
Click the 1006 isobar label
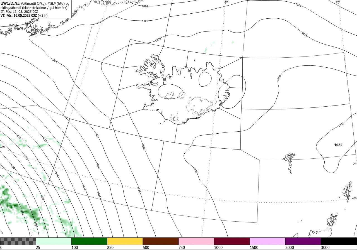12,166
